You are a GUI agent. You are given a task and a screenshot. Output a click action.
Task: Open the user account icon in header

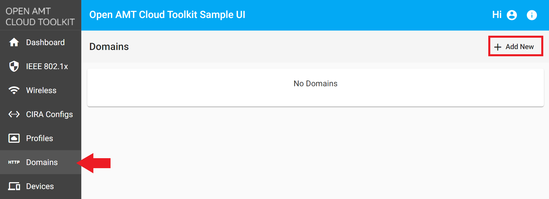(x=512, y=15)
